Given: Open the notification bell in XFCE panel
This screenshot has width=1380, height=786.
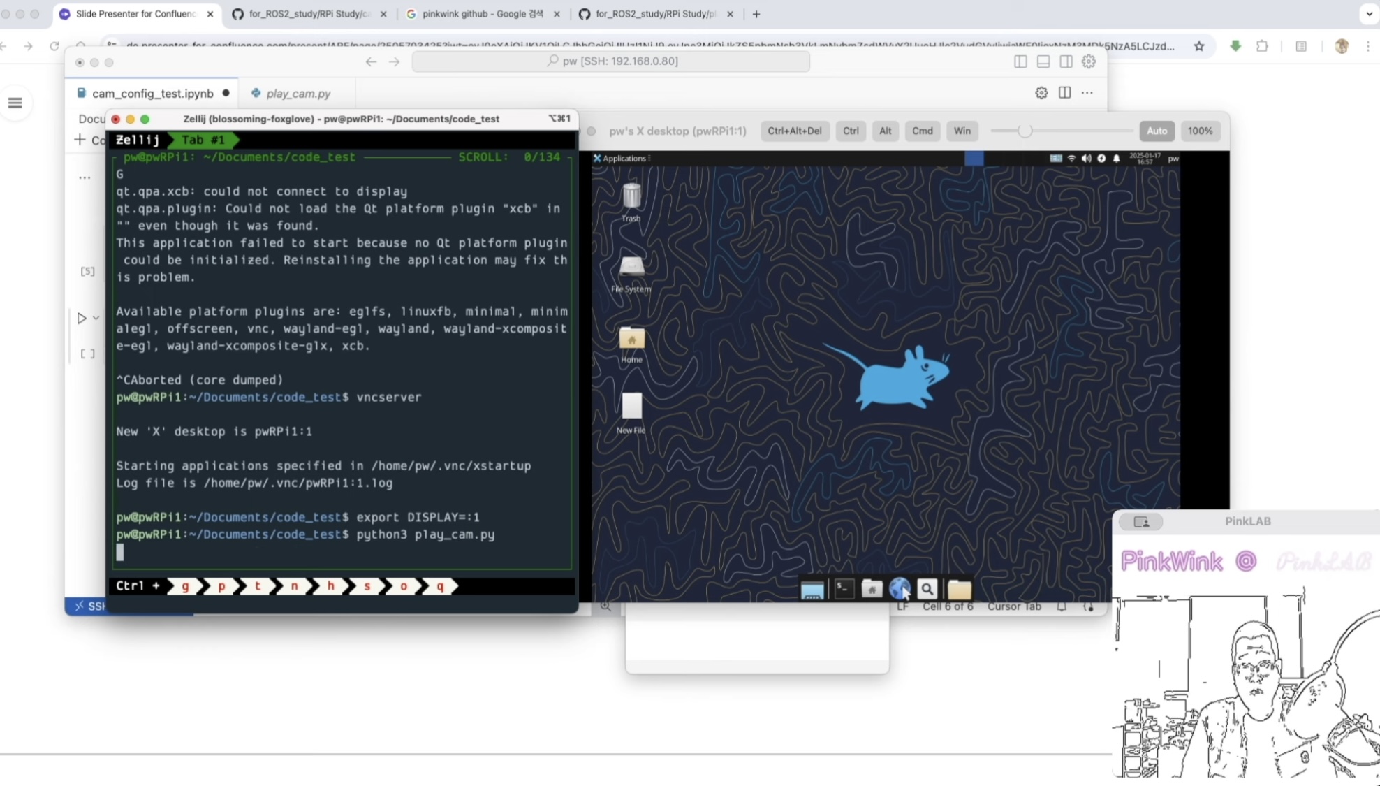Looking at the screenshot, I should (x=1116, y=159).
